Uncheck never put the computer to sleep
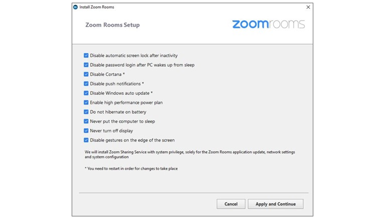This screenshot has width=385, height=222. coord(86,121)
